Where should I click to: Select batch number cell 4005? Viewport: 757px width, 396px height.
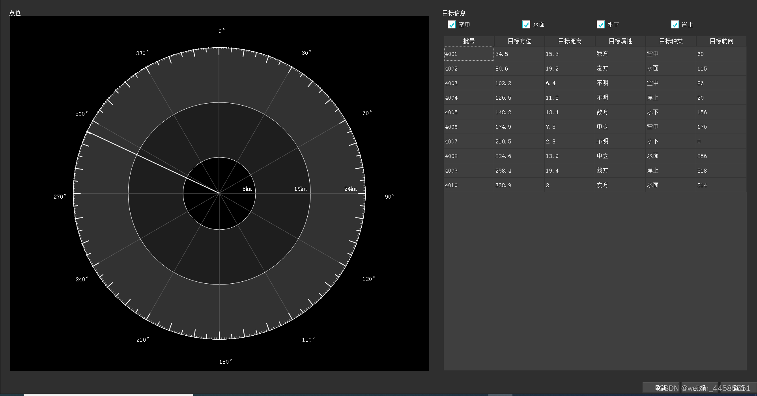469,112
